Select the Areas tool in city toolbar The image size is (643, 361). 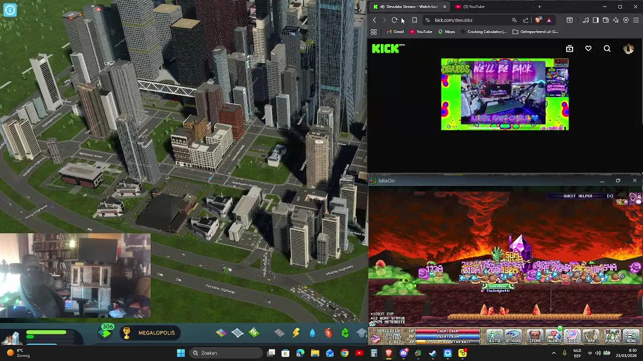pos(238,333)
